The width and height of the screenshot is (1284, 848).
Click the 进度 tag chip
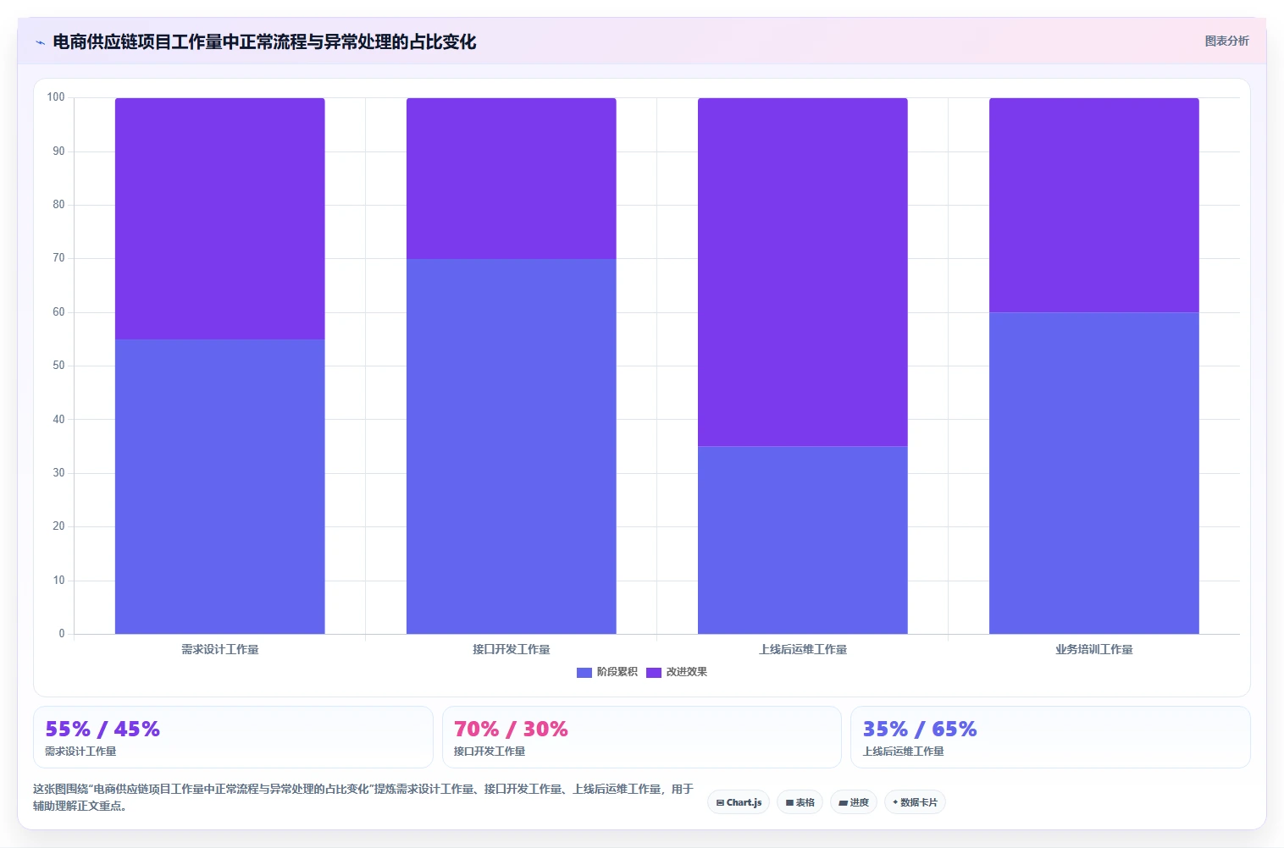[854, 802]
